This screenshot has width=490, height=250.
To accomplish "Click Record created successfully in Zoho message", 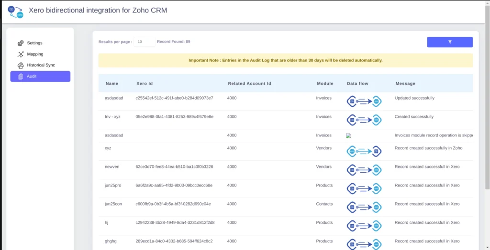I will 428,148.
